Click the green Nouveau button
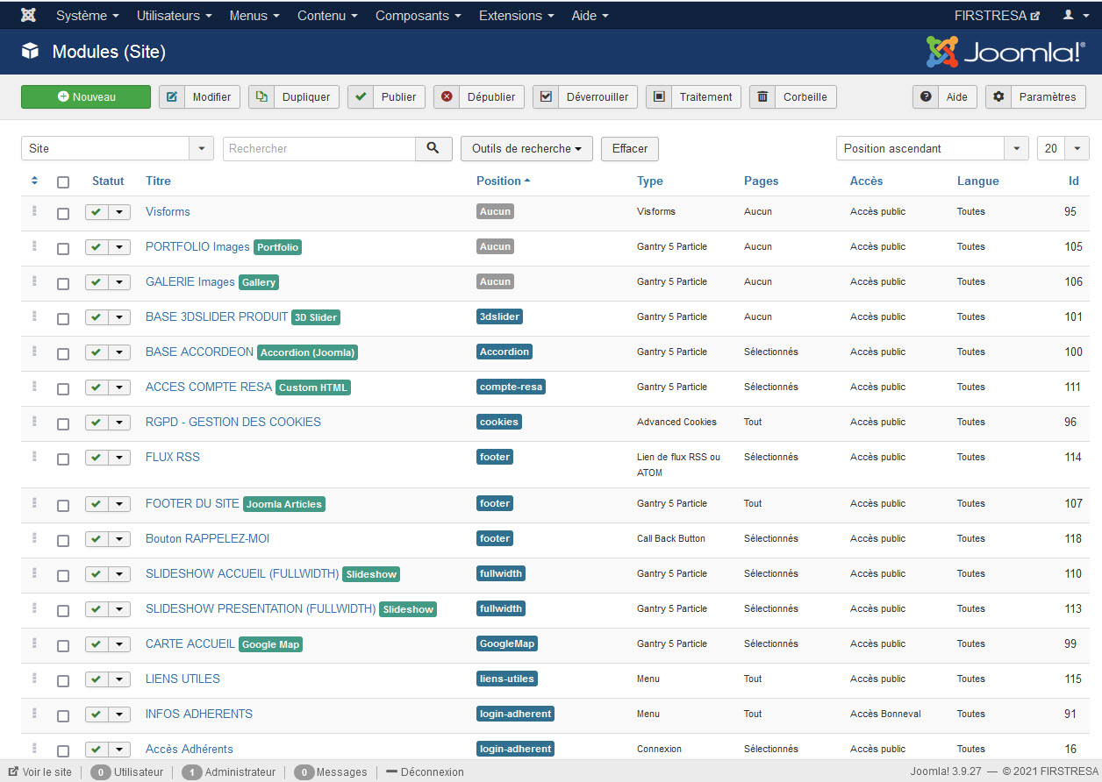This screenshot has height=782, width=1102. [86, 96]
